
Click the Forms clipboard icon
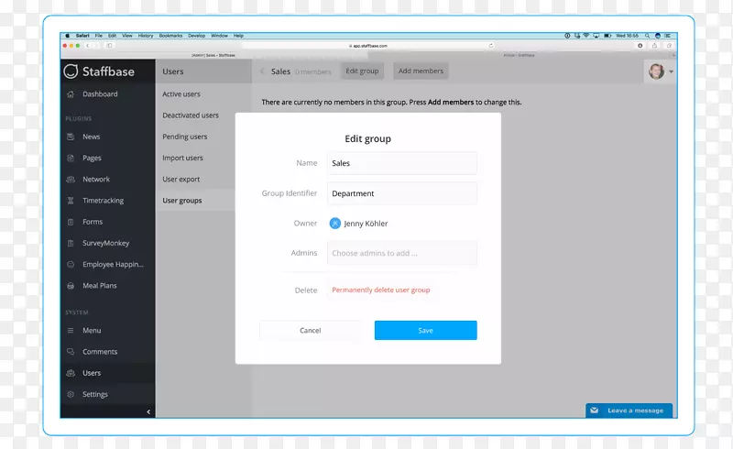click(x=71, y=222)
